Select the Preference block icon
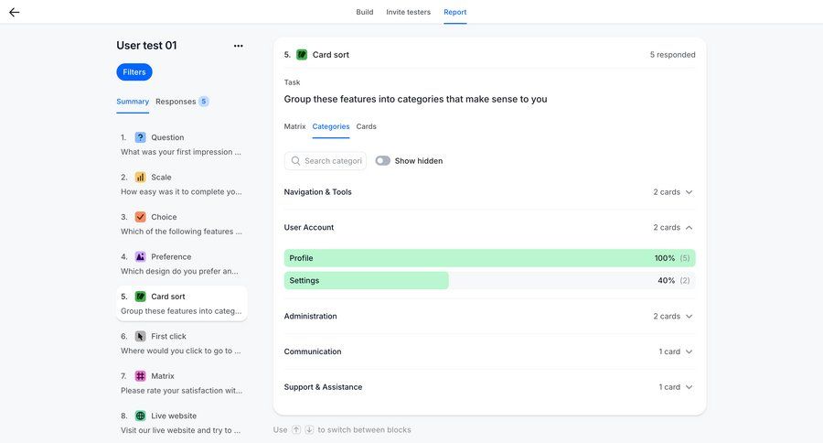Image resolution: width=823 pixels, height=443 pixels. pyautogui.click(x=140, y=257)
